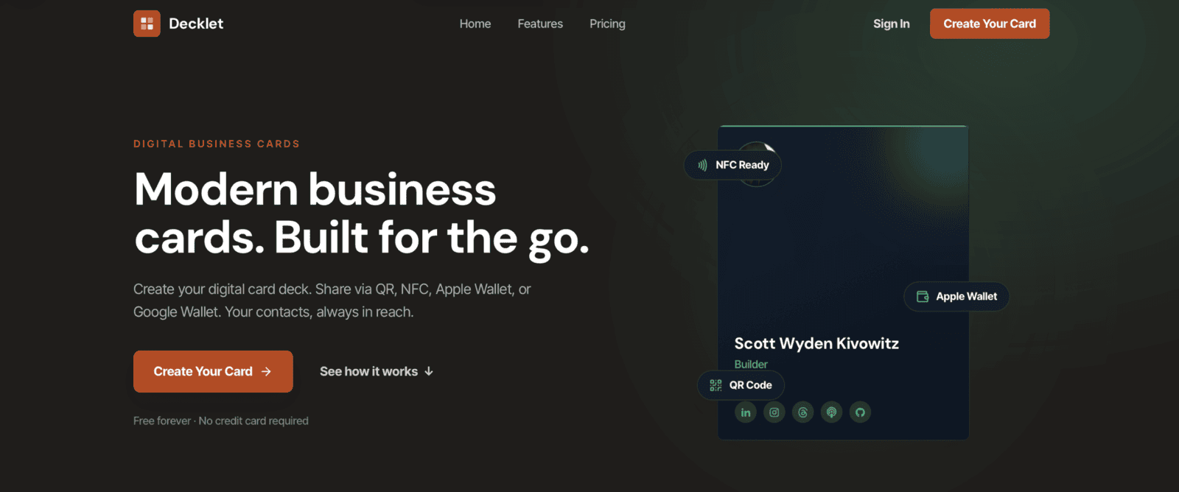Open the Instagram icon on the card

pos(774,412)
